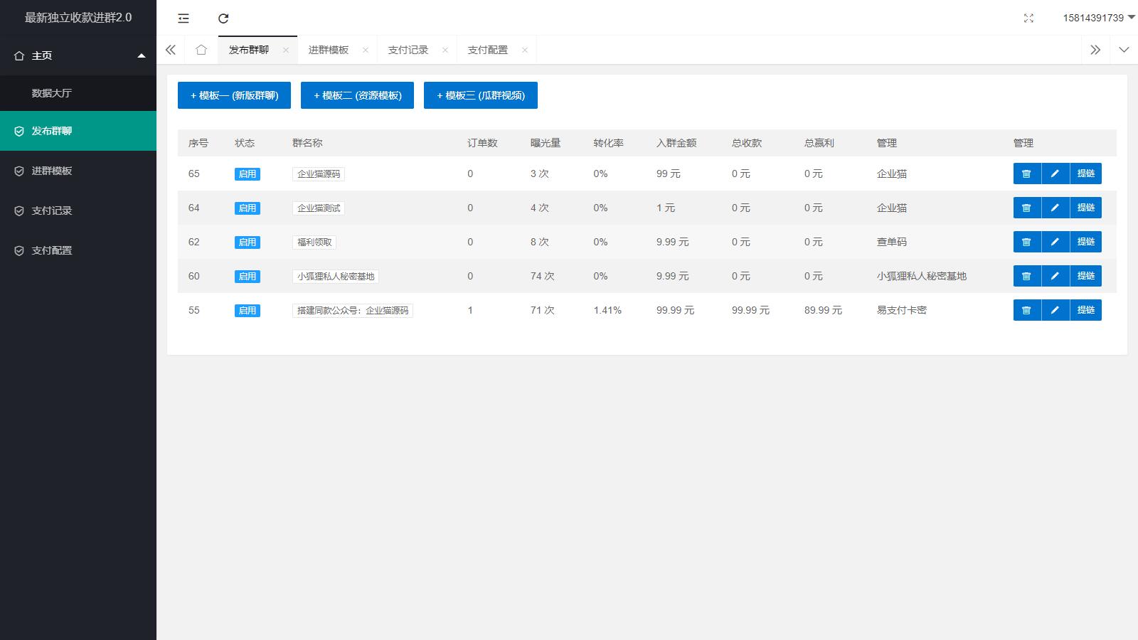The image size is (1138, 640).
Task: Toggle 启用 status for row 55
Action: pyautogui.click(x=247, y=311)
